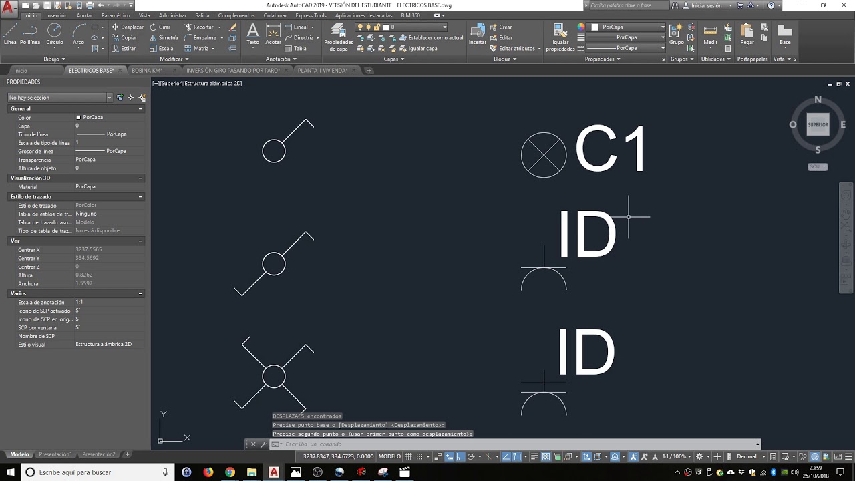Select the Texto annotation tool
This screenshot has width=855, height=481.
point(252,34)
